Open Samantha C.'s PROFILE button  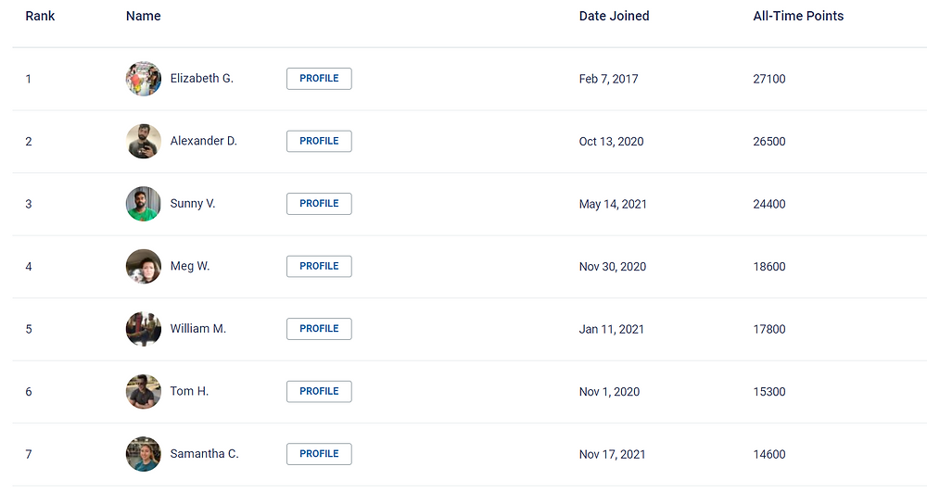point(319,454)
